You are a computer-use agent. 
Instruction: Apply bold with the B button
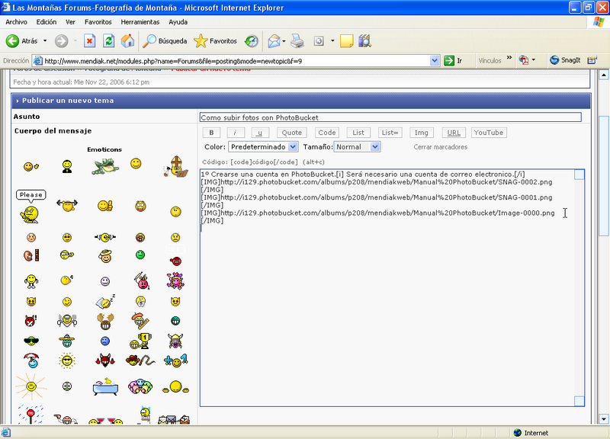(211, 133)
